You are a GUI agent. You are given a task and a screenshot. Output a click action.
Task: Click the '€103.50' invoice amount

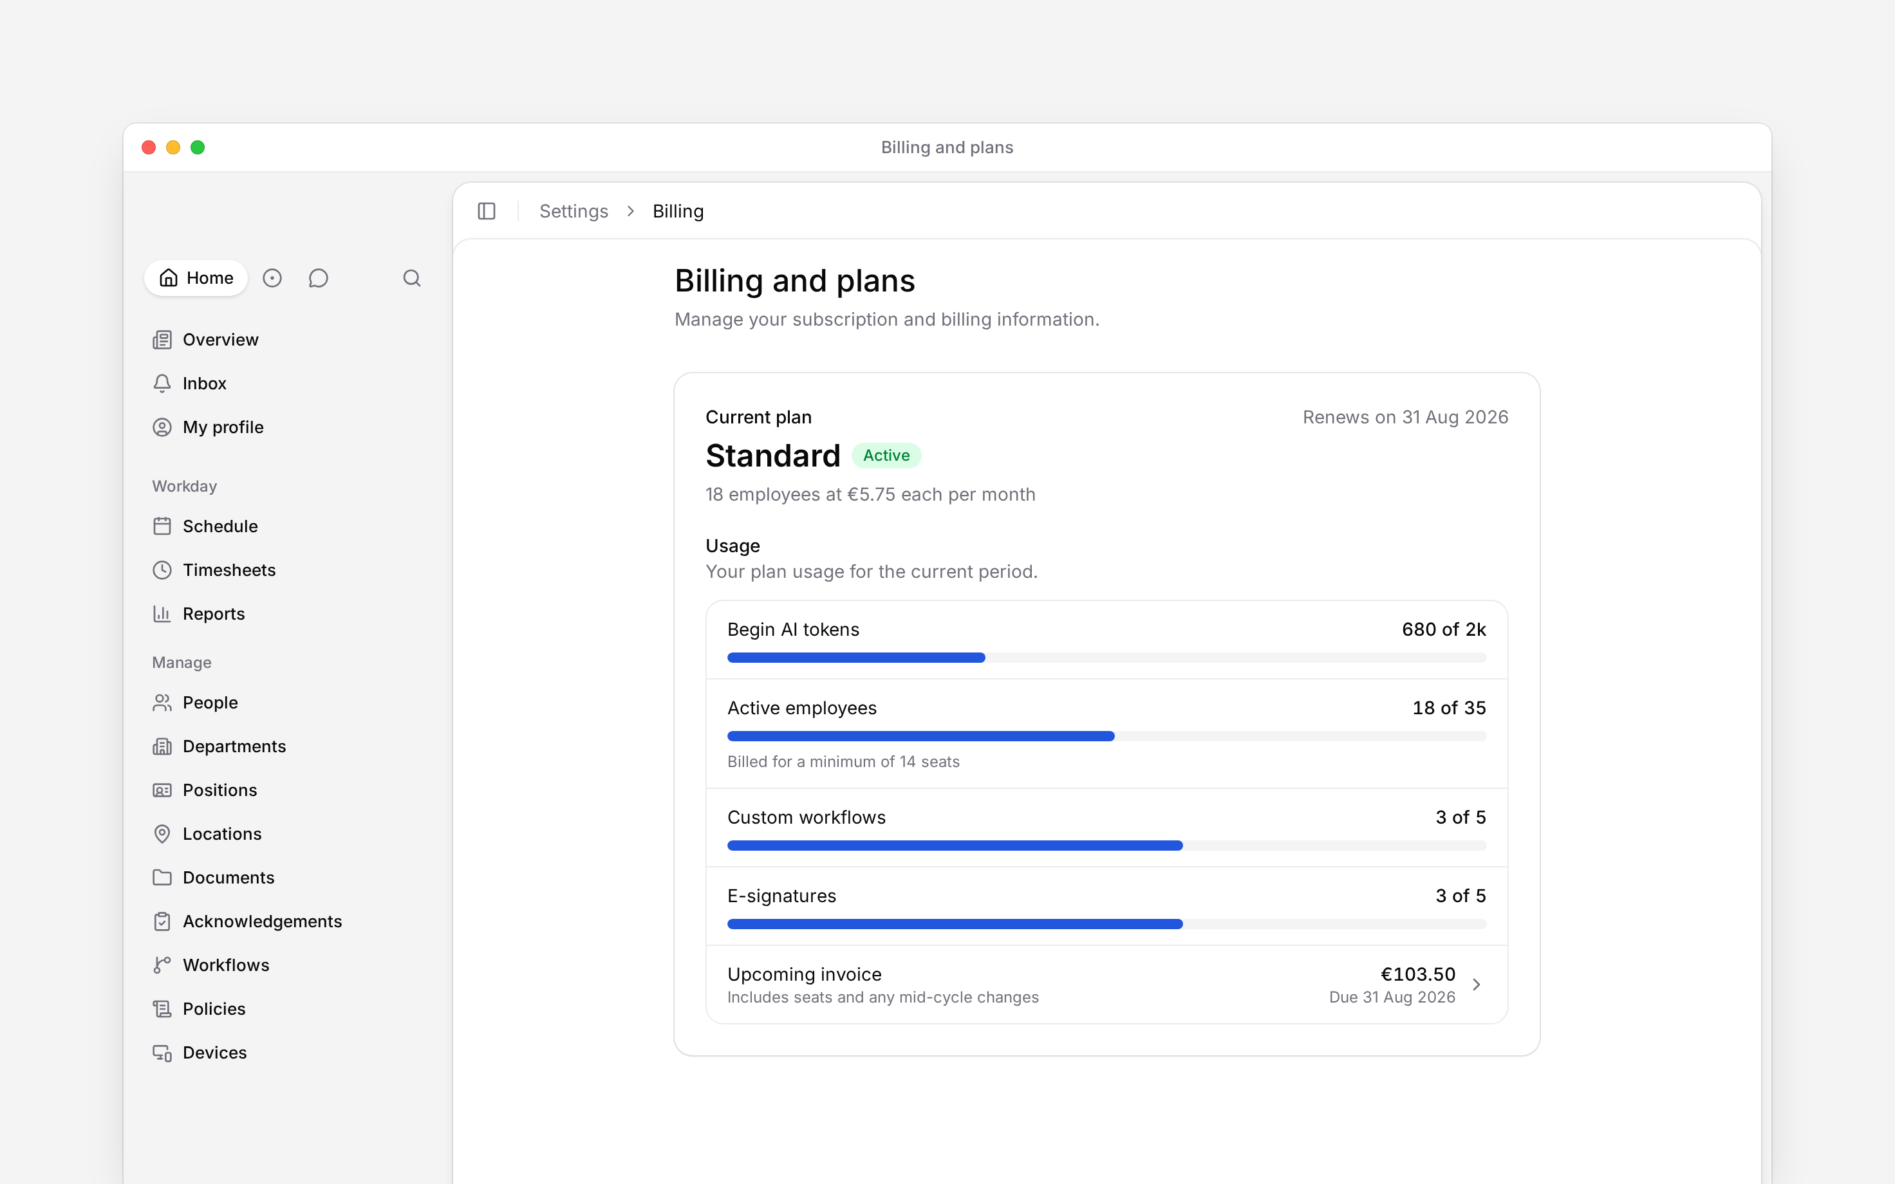[x=1417, y=974]
